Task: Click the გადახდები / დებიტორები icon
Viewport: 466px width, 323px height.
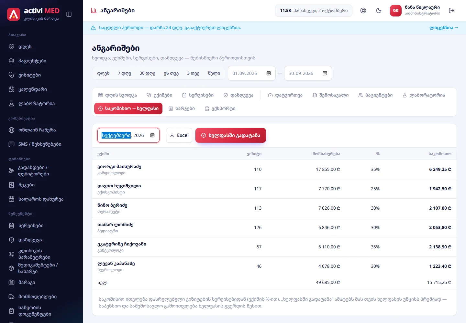Action: click(12, 171)
